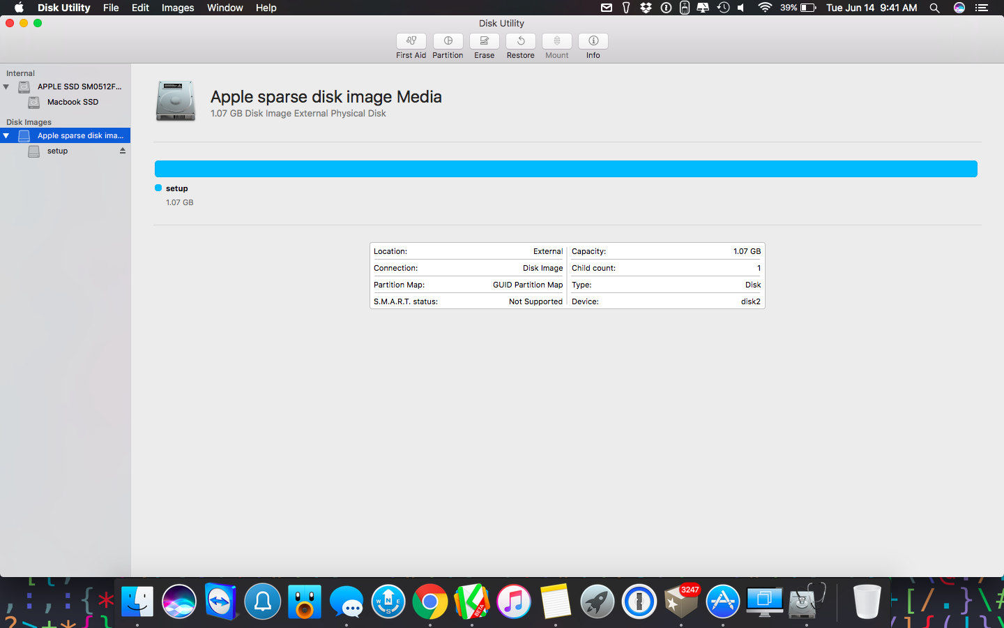Open 1Password in the Dock

pyautogui.click(x=639, y=601)
